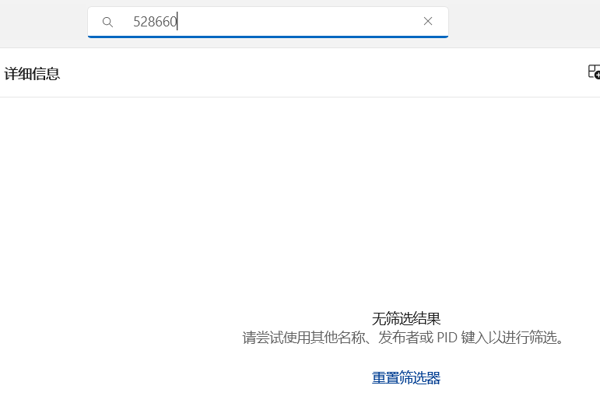600x417 pixels.
Task: Click the 无筛选结果 message
Action: coord(406,318)
